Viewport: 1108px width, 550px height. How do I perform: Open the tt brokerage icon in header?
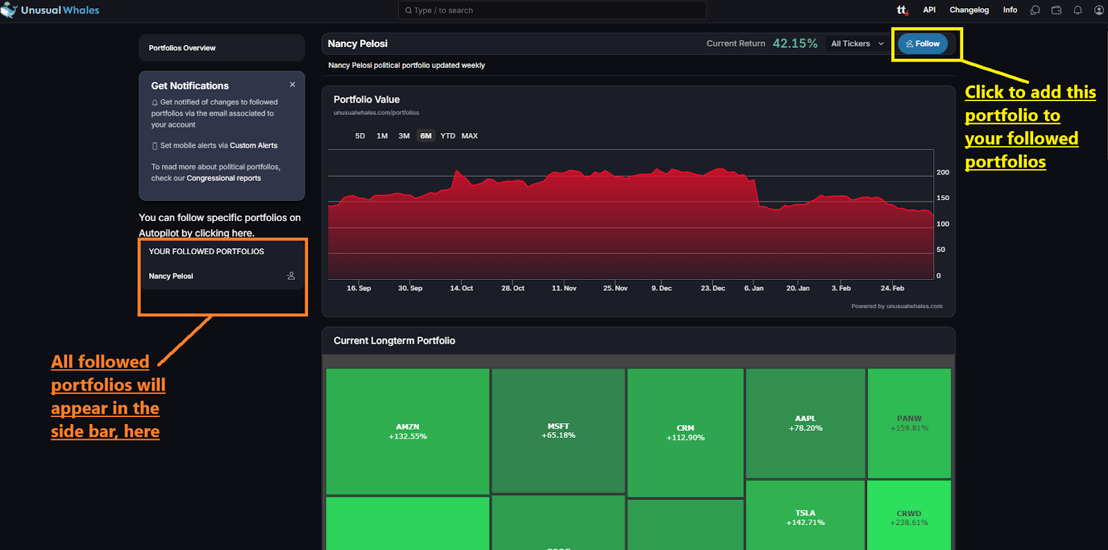click(902, 10)
